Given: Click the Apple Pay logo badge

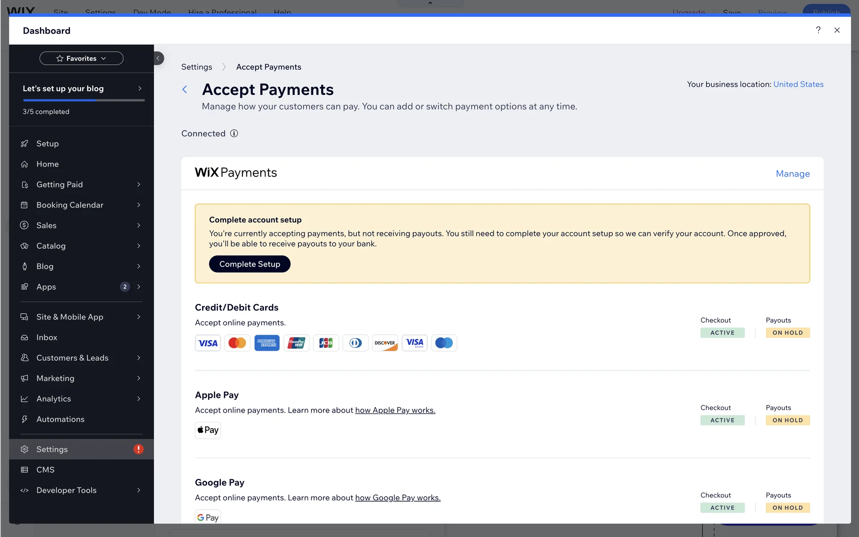Looking at the screenshot, I should pyautogui.click(x=208, y=430).
